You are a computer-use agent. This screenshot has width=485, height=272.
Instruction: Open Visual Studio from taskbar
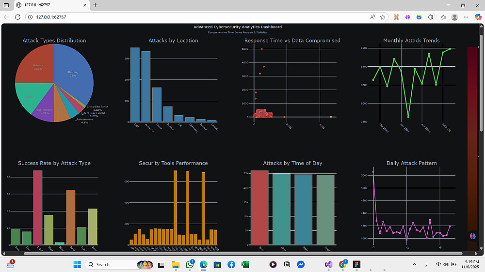coord(328,265)
